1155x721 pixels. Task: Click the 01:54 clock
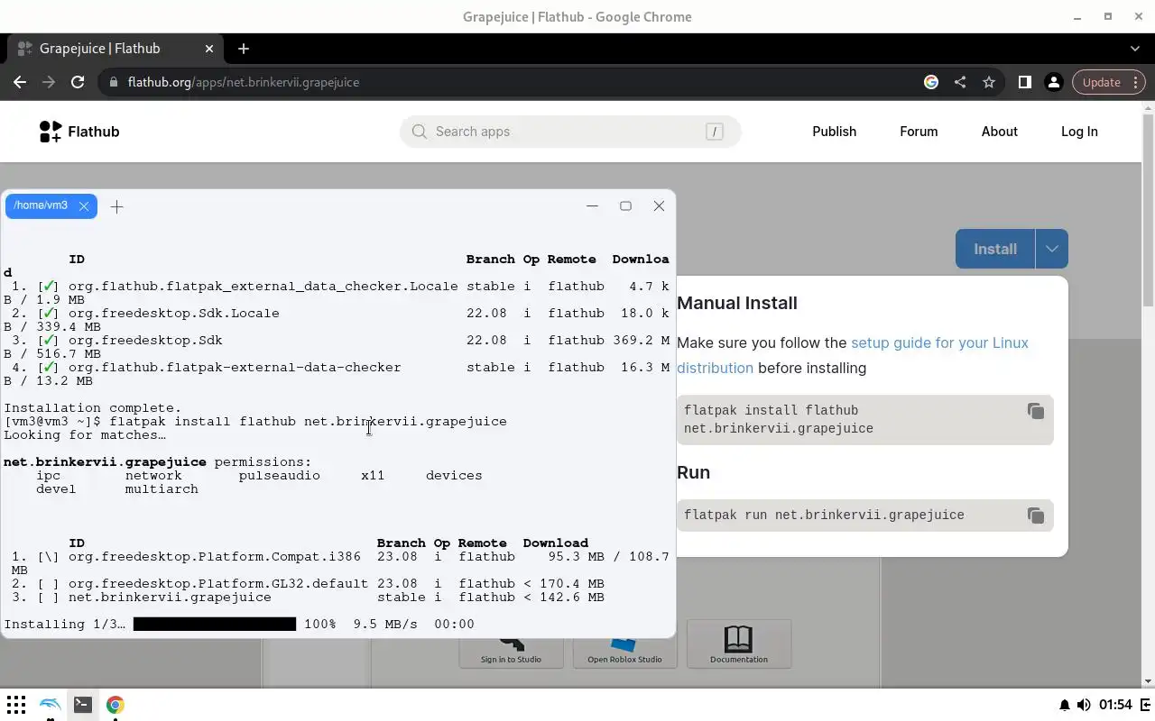(x=1115, y=705)
